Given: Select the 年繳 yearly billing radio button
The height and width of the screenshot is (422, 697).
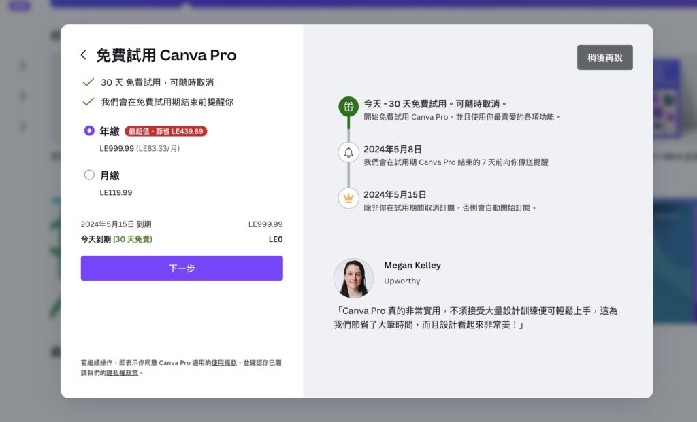Looking at the screenshot, I should [x=89, y=130].
